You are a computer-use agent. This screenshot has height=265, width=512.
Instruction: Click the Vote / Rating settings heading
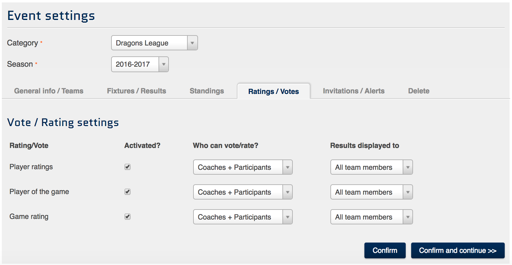pyautogui.click(x=63, y=122)
